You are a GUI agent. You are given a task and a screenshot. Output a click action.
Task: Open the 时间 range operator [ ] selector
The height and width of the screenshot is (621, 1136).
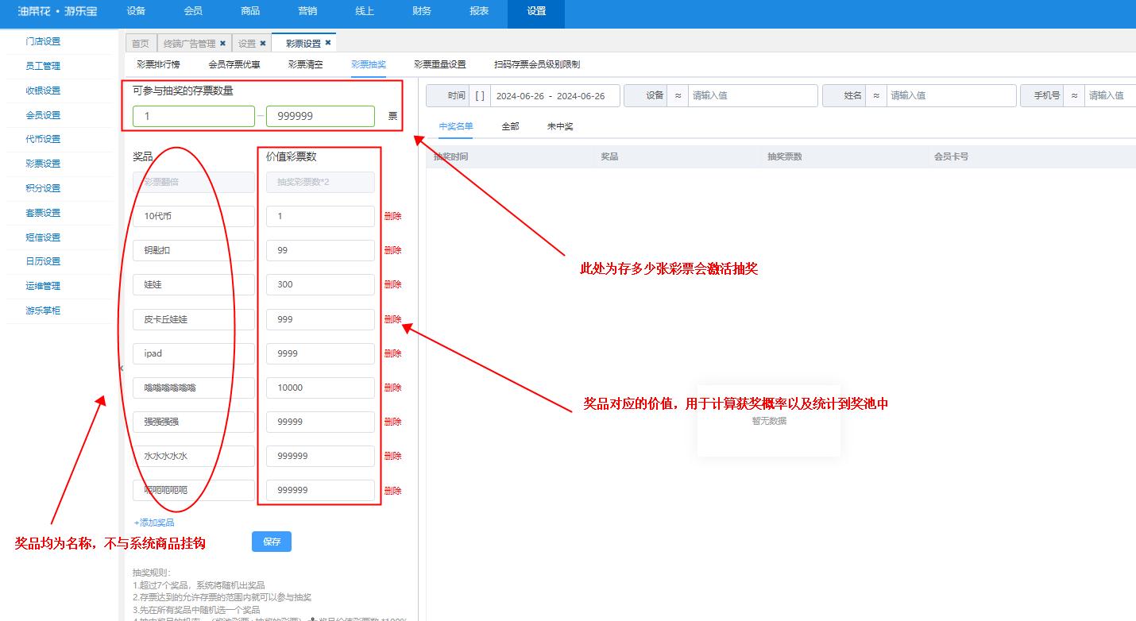[480, 95]
